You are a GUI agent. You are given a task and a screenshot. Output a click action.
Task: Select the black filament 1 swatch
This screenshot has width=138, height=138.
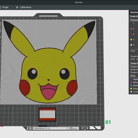[x=131, y=23]
